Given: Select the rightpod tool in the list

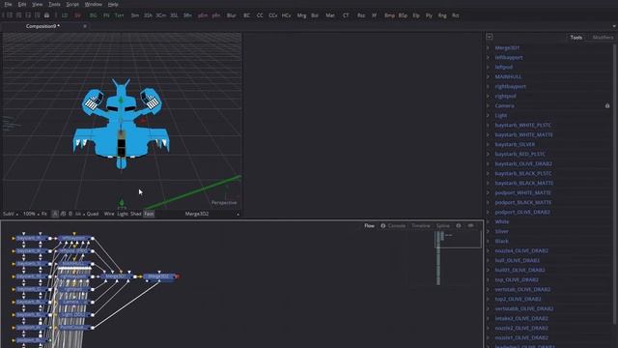Looking at the screenshot, I should tap(505, 96).
